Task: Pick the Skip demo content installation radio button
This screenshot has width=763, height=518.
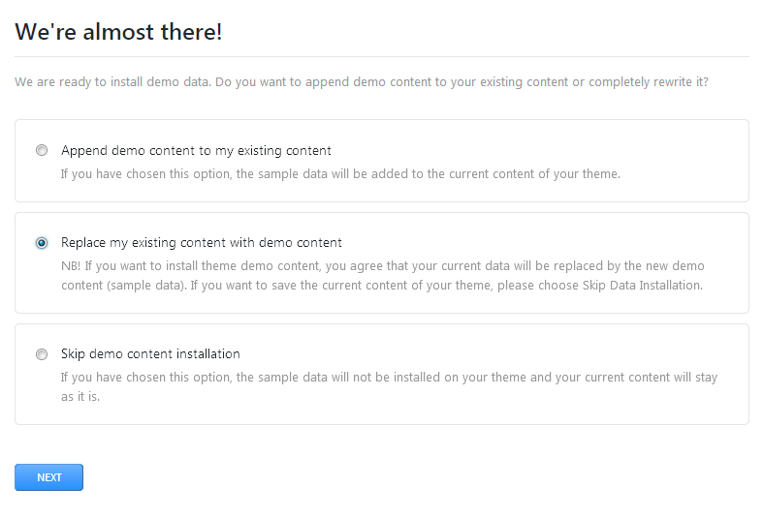Action: point(42,354)
